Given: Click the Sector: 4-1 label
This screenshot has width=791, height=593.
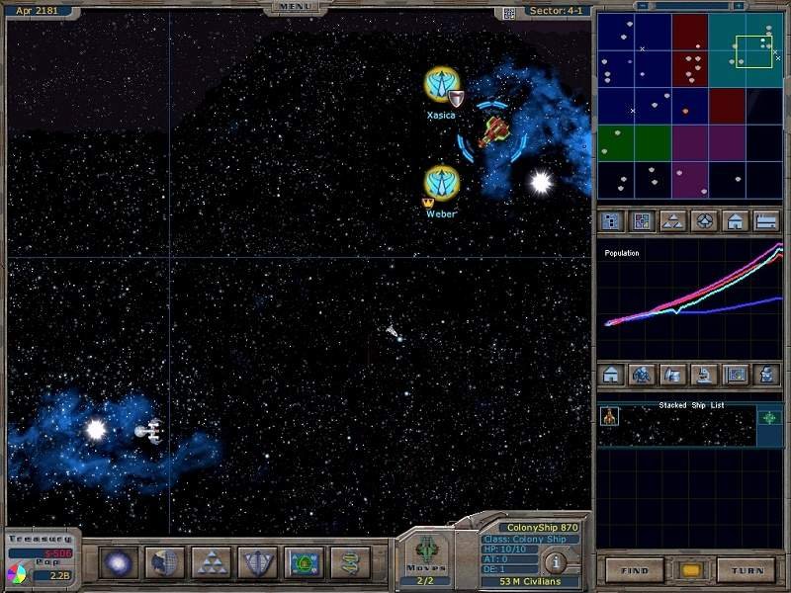Looking at the screenshot, I should (557, 11).
